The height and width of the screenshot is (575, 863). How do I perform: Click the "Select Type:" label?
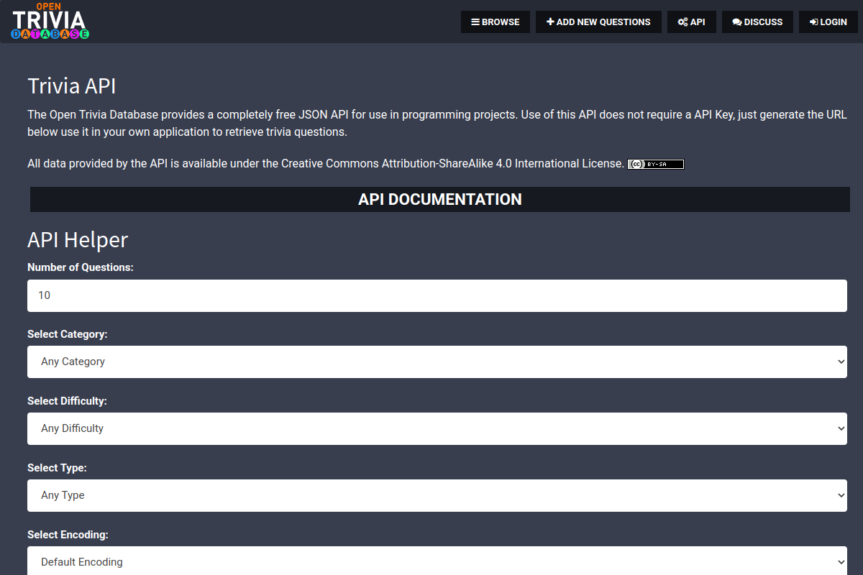click(57, 468)
